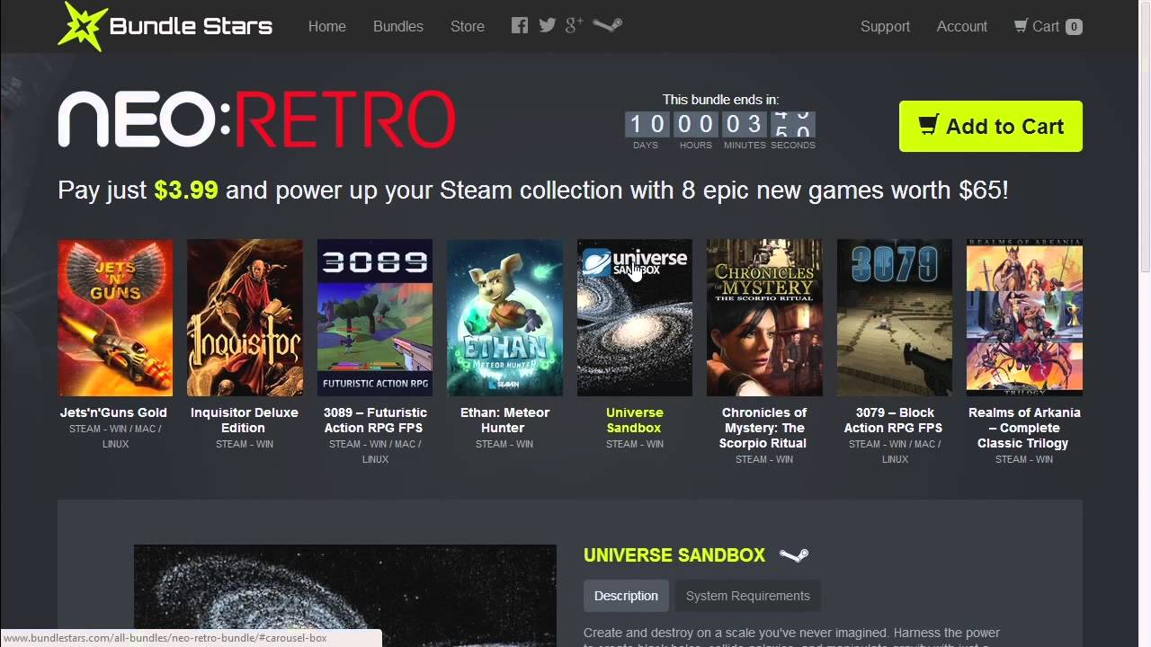Click the 'STEAM - WIN' label under Universe Sandbox

click(x=635, y=444)
